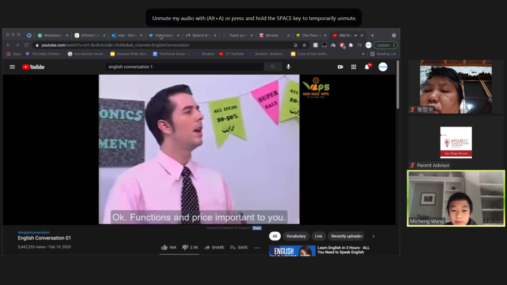This screenshot has height=285, width=507.
Task: Click the Adblock Share link
Action: (257, 228)
